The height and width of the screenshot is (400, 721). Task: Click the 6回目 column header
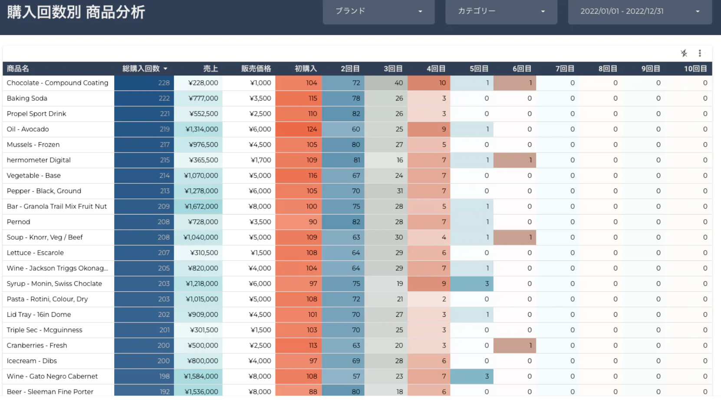pos(522,69)
